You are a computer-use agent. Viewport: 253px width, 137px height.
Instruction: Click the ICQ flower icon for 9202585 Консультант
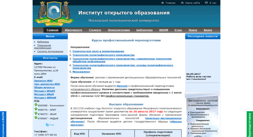pyautogui.click(x=36, y=105)
